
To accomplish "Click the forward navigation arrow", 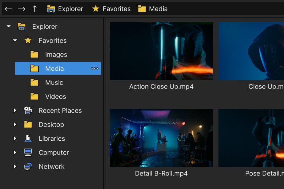I will [21, 9].
